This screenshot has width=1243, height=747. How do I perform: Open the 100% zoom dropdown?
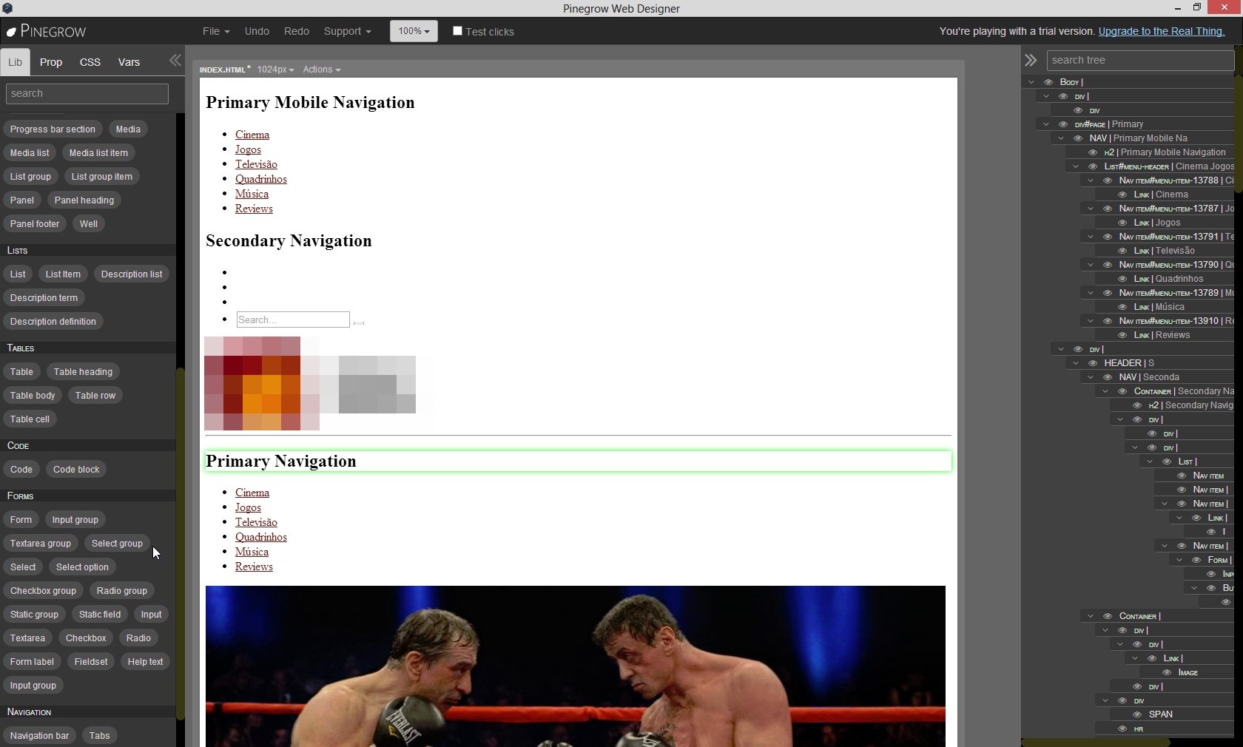tap(414, 31)
